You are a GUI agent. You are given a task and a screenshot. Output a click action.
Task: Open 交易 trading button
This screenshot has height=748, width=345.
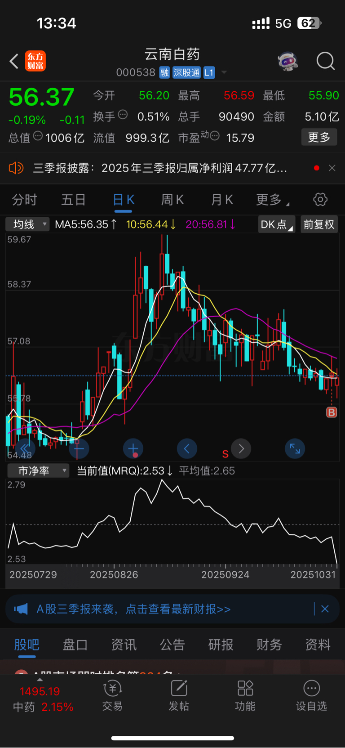point(112,695)
